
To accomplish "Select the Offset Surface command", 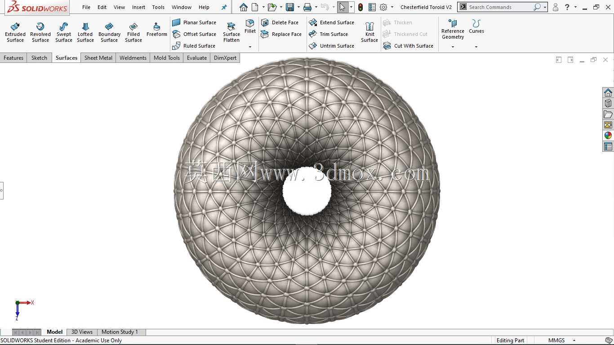I will pyautogui.click(x=194, y=34).
